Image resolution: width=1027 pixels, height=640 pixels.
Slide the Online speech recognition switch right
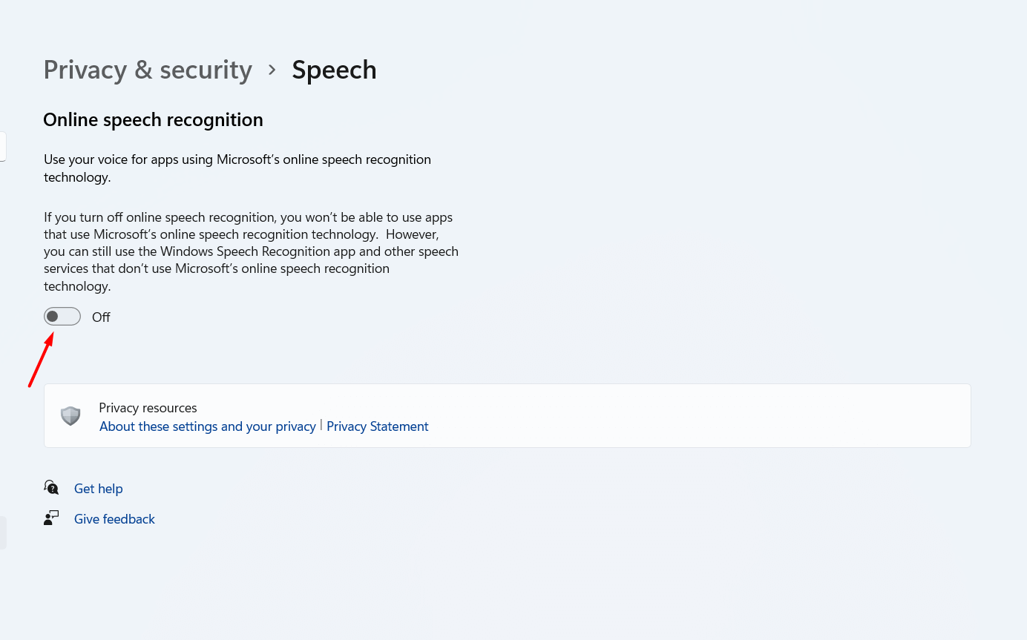tap(62, 316)
